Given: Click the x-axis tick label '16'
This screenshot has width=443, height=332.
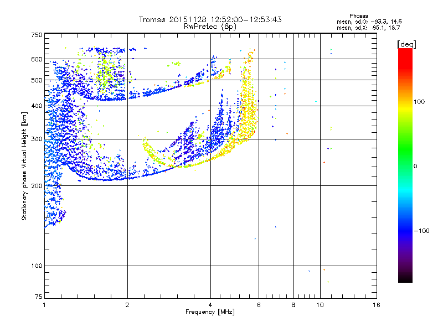Looking at the screenshot, I should click(x=377, y=305).
